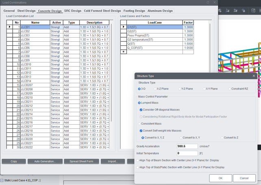
Task: Click the Q(ST) load case cell
Action: tap(154, 44)
